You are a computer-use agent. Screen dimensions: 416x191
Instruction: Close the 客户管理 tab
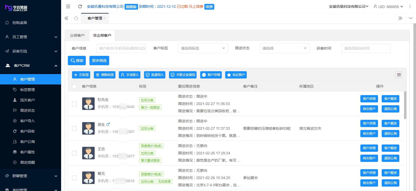pyautogui.click(x=105, y=18)
